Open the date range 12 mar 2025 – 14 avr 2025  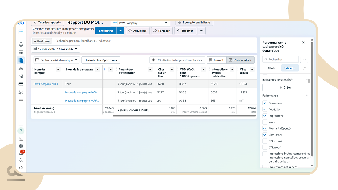(56, 49)
